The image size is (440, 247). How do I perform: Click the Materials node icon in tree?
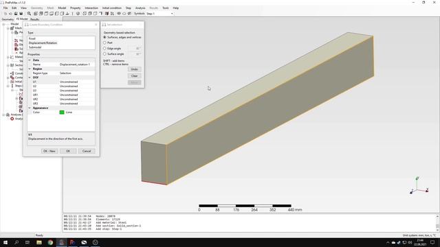pyautogui.click(x=12, y=57)
